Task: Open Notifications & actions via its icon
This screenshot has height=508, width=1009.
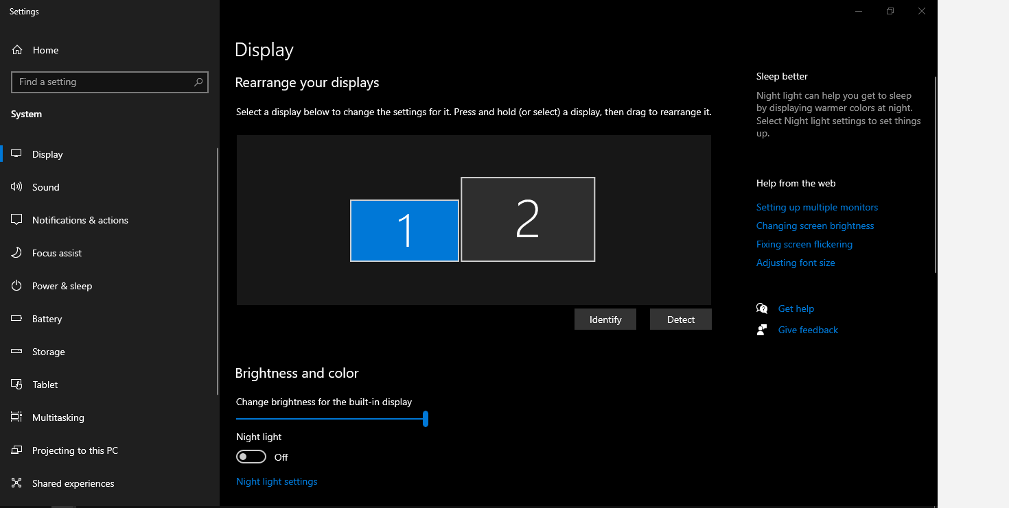Action: 16,219
